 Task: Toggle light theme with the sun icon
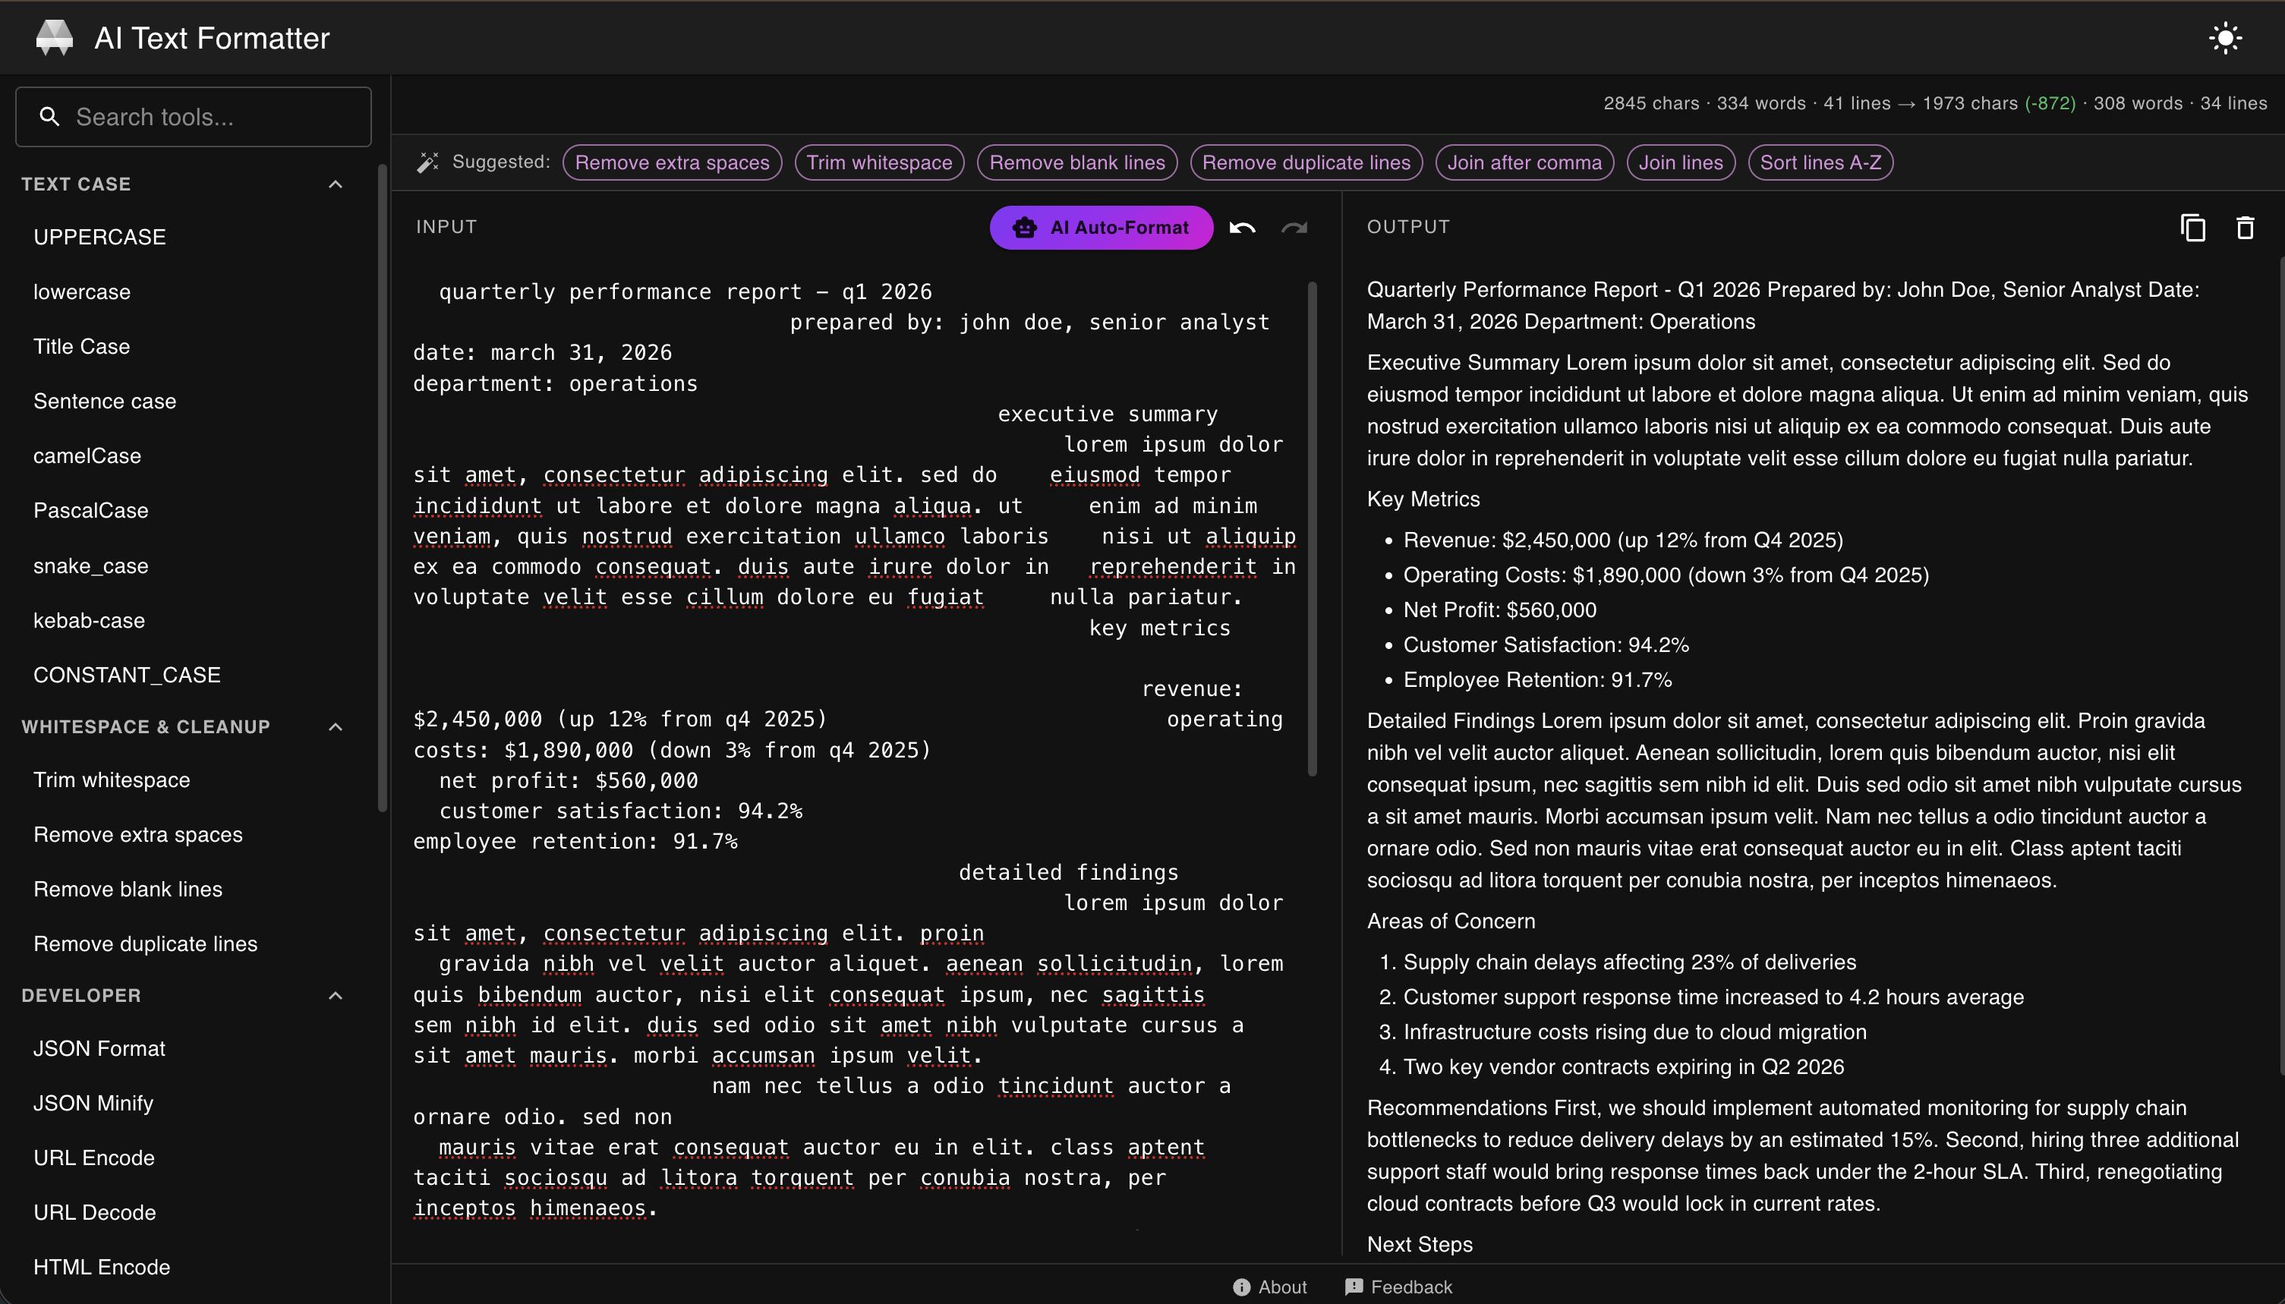(x=2225, y=39)
